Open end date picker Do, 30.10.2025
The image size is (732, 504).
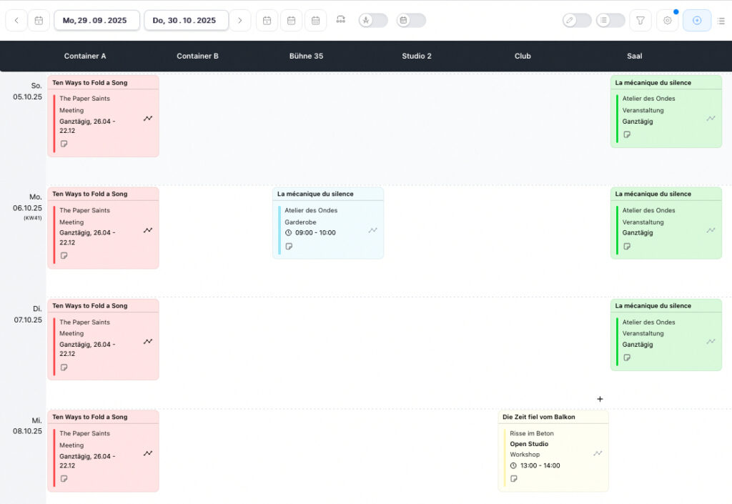click(x=186, y=21)
